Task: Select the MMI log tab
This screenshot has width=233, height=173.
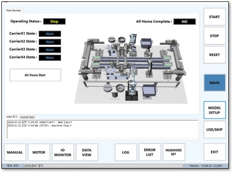Action: click(12, 117)
